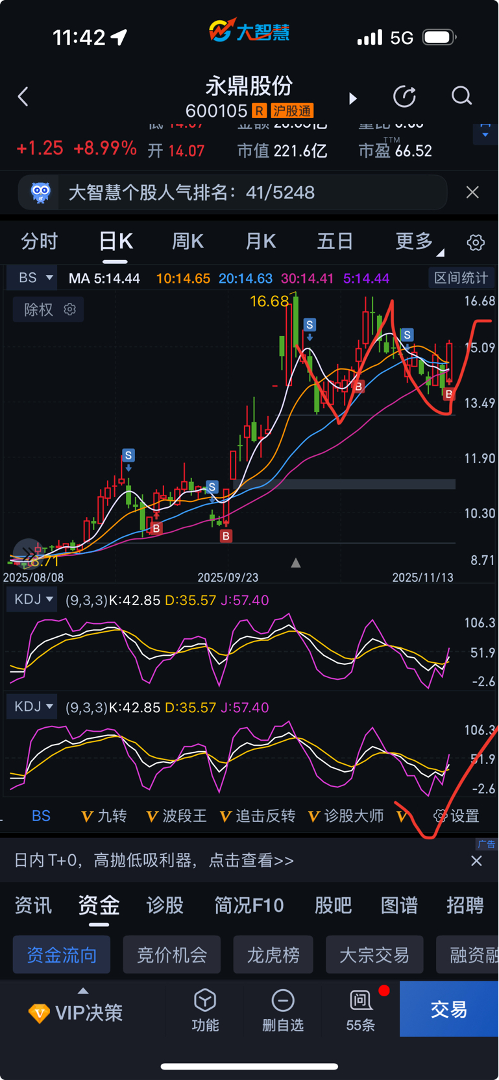Select 大宗交易 block trade button

point(374,955)
